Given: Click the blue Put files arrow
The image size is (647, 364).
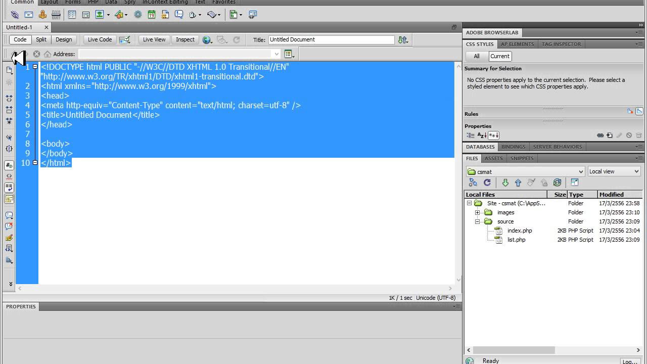Looking at the screenshot, I should coord(518,183).
